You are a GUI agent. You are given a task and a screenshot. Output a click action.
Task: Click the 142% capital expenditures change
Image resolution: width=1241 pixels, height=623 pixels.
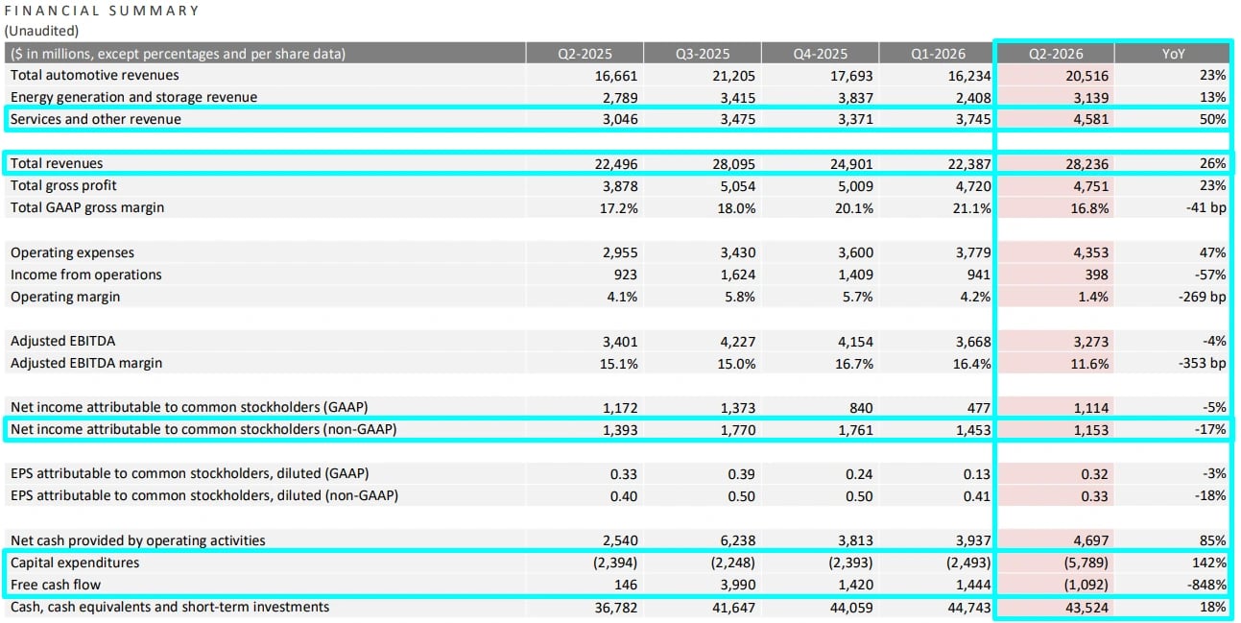1210,563
